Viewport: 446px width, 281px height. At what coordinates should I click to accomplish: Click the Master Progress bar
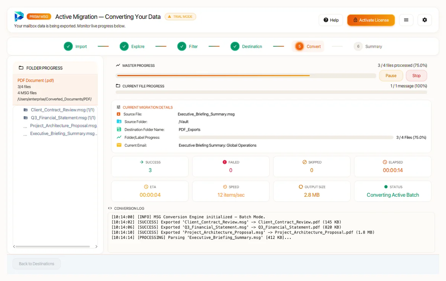246,76
